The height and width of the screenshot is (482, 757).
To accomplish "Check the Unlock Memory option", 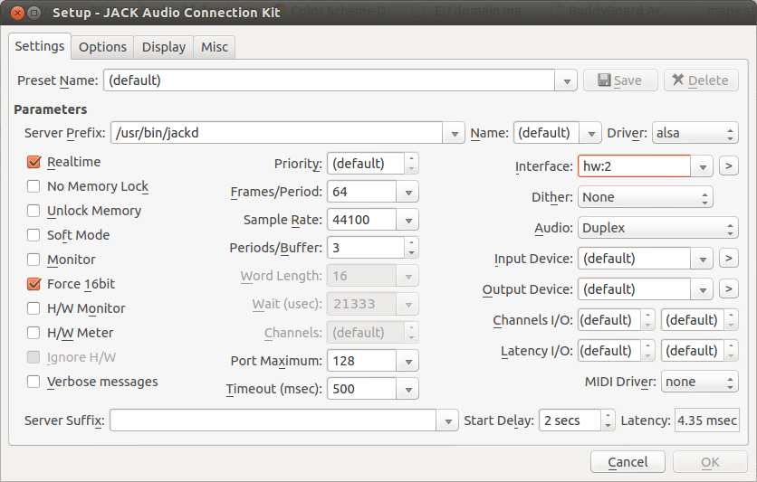I will click(34, 211).
